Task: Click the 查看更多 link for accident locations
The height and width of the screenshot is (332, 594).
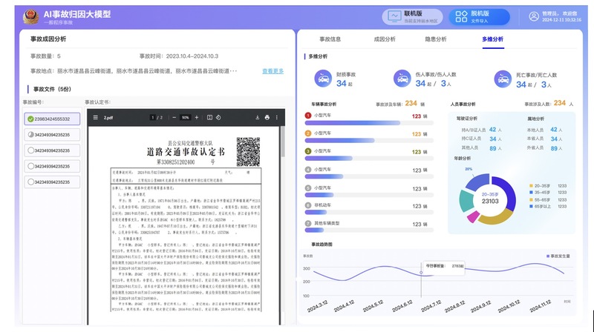Action: [272, 71]
